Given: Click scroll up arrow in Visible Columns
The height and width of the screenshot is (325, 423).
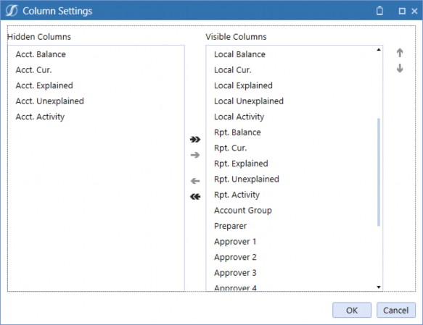Looking at the screenshot, I should (379, 49).
